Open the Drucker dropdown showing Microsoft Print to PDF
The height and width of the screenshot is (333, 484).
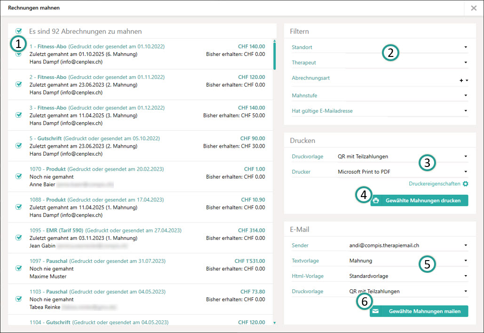tap(466, 172)
